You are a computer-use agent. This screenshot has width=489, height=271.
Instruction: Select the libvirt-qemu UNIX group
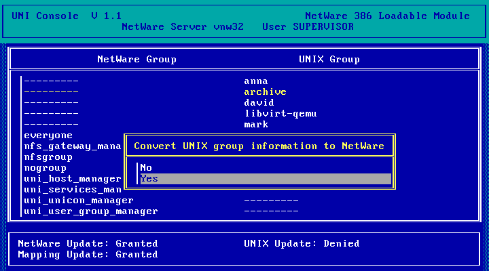click(280, 114)
